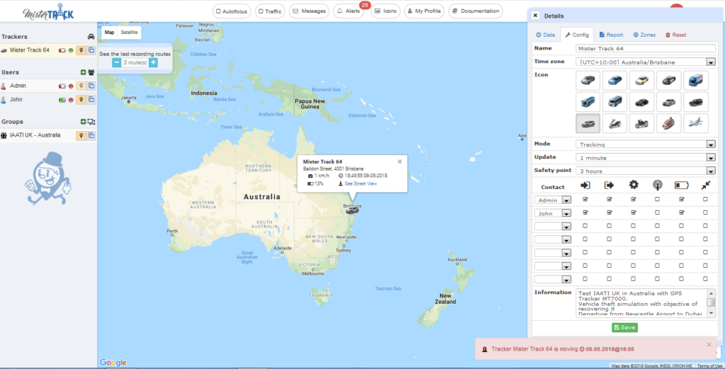Add a new group with green plus
The height and width of the screenshot is (369, 725).
point(83,122)
